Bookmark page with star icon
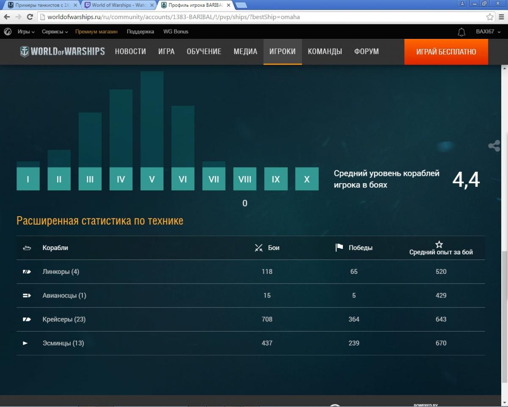This screenshot has width=508, height=407. point(490,17)
